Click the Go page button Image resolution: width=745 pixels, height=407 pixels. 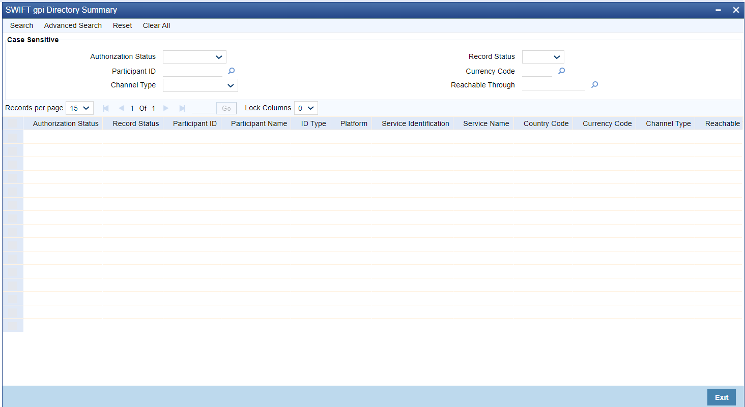point(226,108)
